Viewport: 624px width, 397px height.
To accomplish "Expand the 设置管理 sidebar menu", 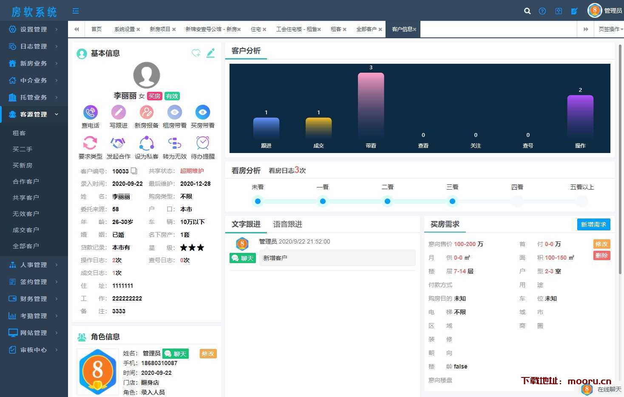I will pyautogui.click(x=34, y=29).
